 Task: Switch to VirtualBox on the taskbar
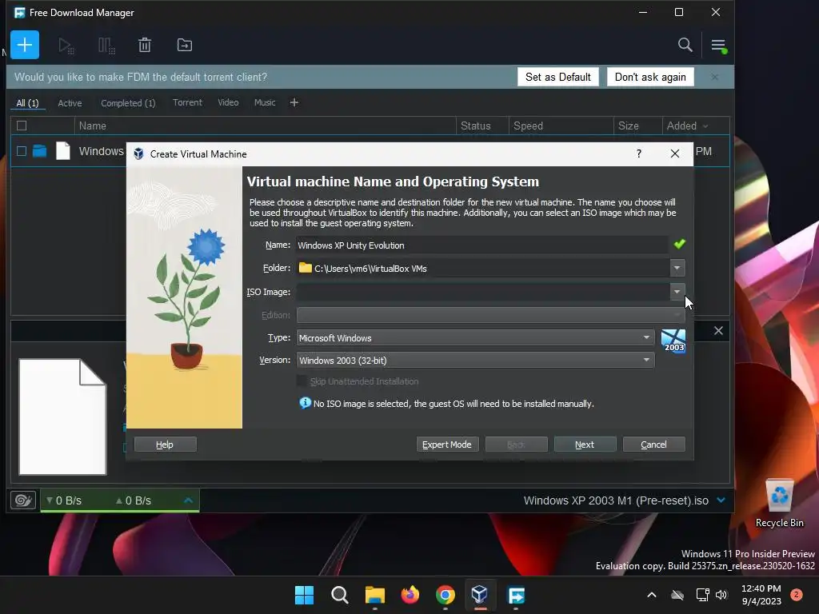(x=480, y=595)
